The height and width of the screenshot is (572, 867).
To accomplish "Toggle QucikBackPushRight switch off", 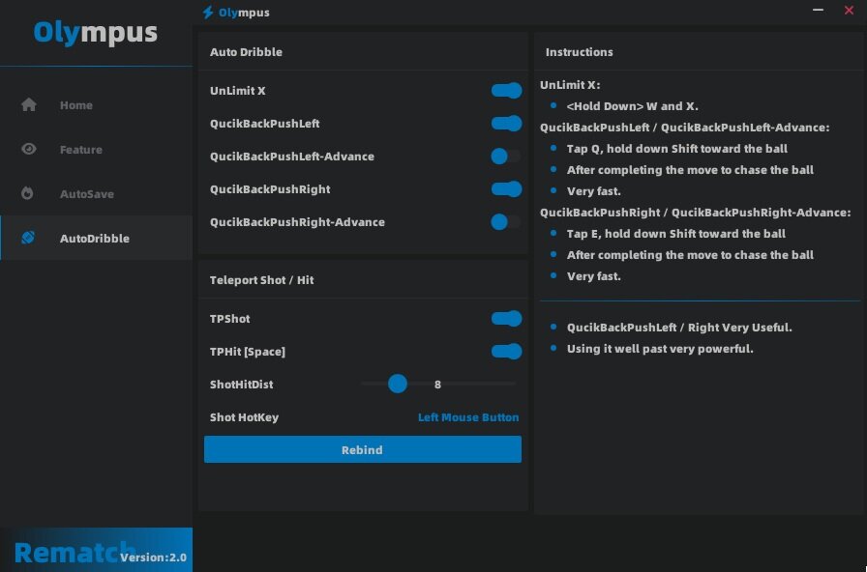I will (x=506, y=189).
